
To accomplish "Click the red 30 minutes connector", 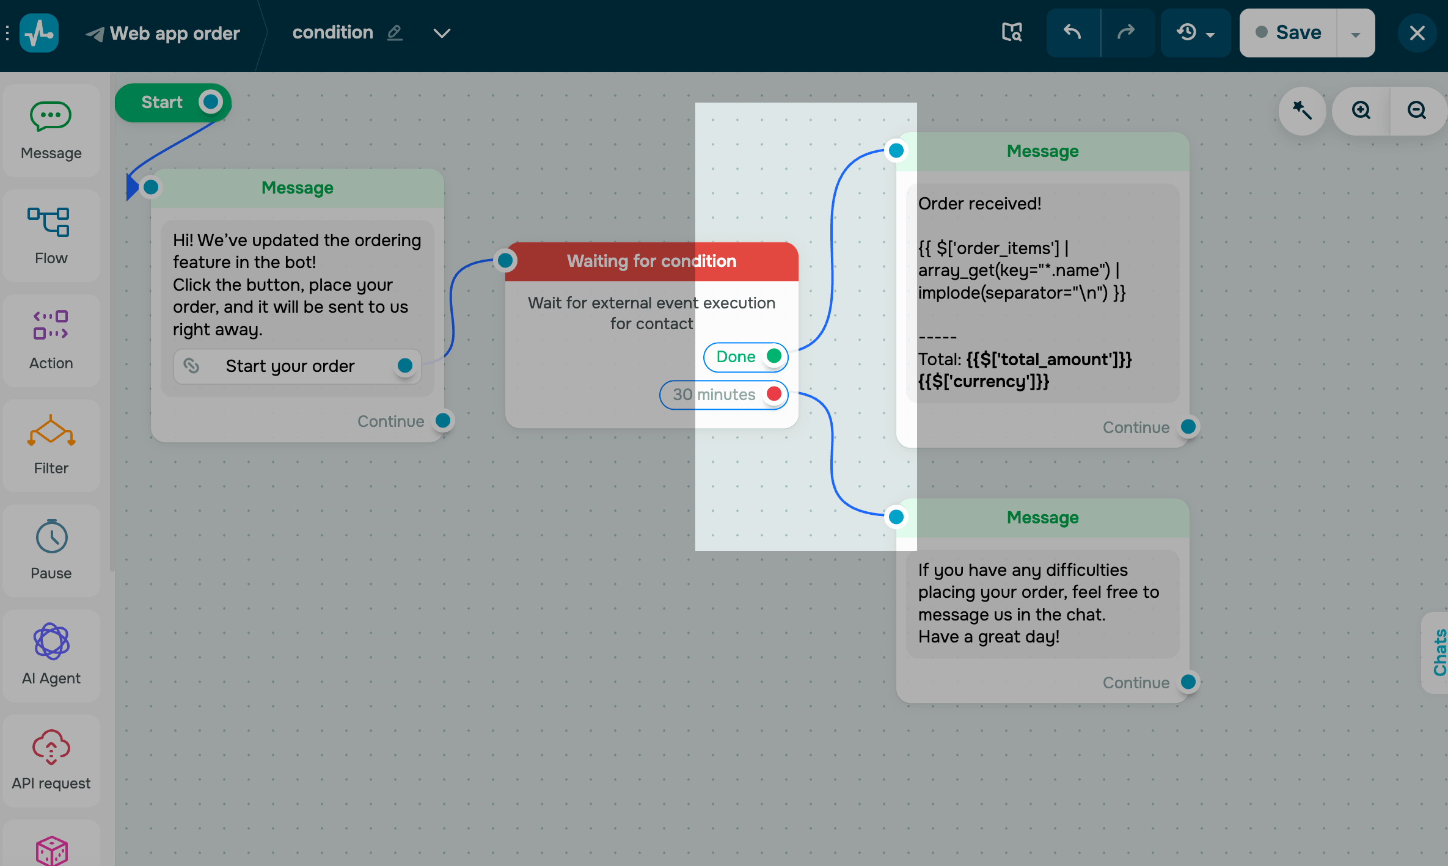I will click(x=774, y=394).
